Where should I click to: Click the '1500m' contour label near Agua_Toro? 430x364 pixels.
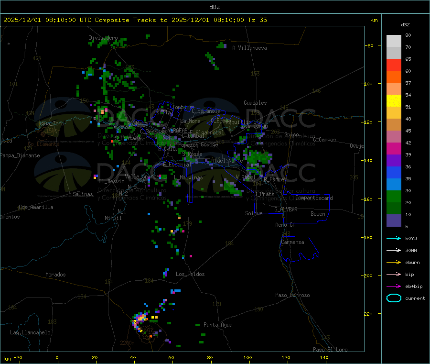(53, 131)
